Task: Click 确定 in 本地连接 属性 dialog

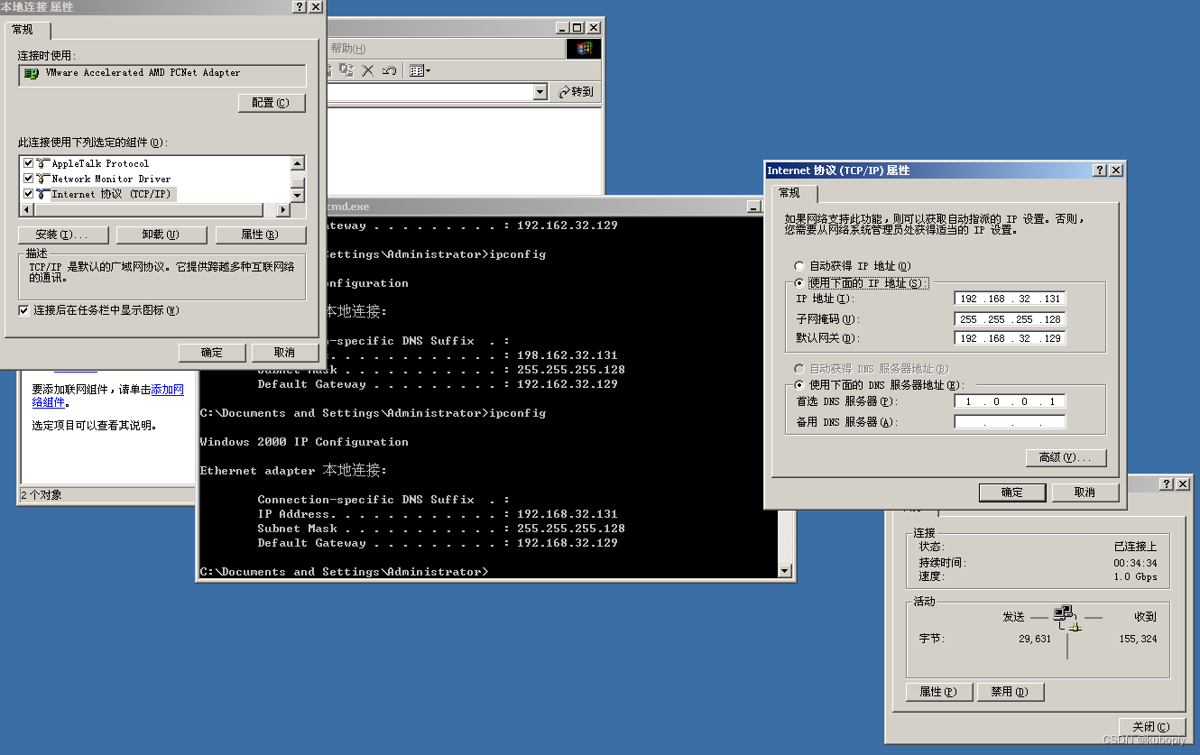Action: point(212,353)
